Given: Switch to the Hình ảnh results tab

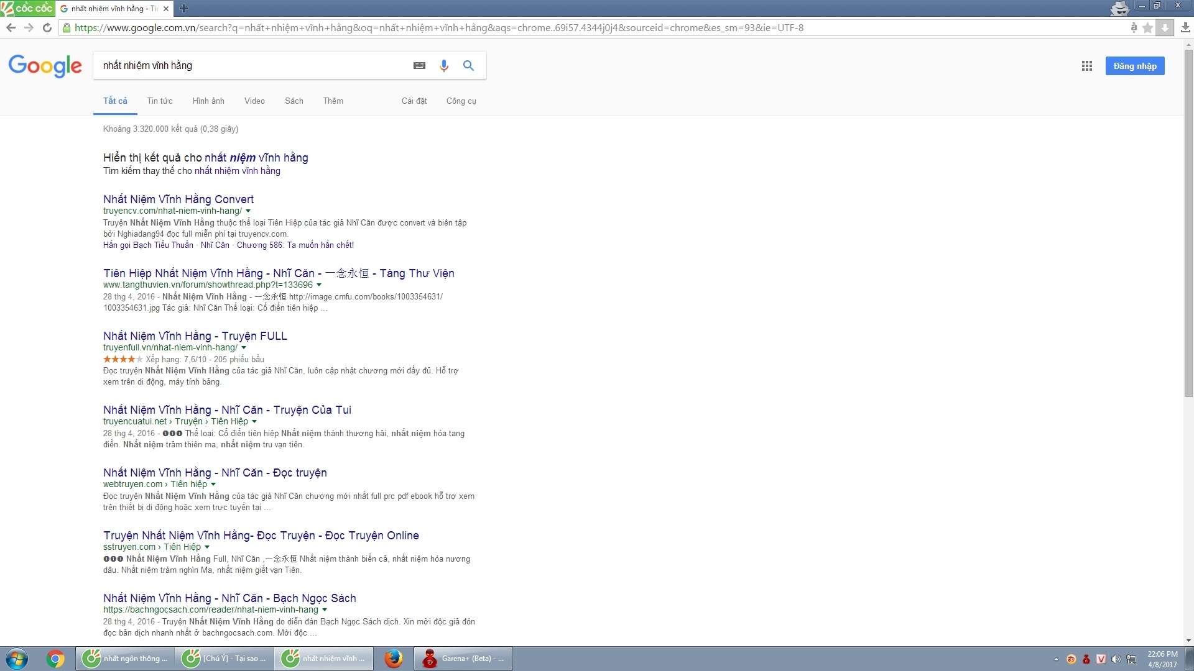Looking at the screenshot, I should pos(208,101).
